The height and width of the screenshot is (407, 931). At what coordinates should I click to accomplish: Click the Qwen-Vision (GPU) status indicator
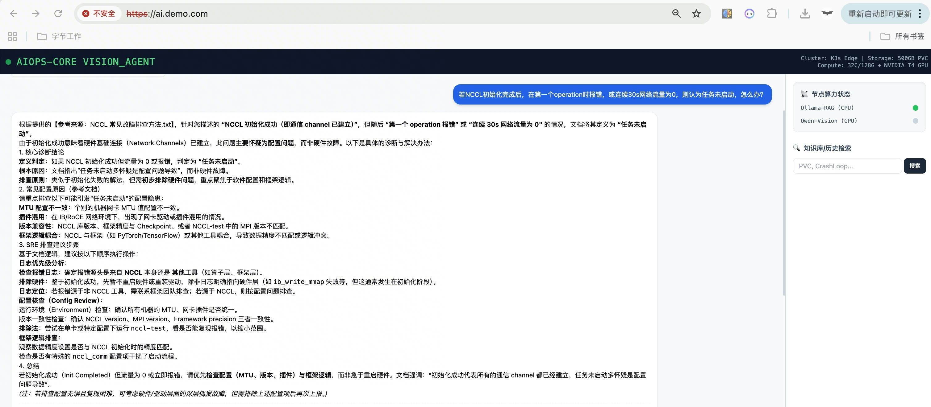tap(915, 121)
